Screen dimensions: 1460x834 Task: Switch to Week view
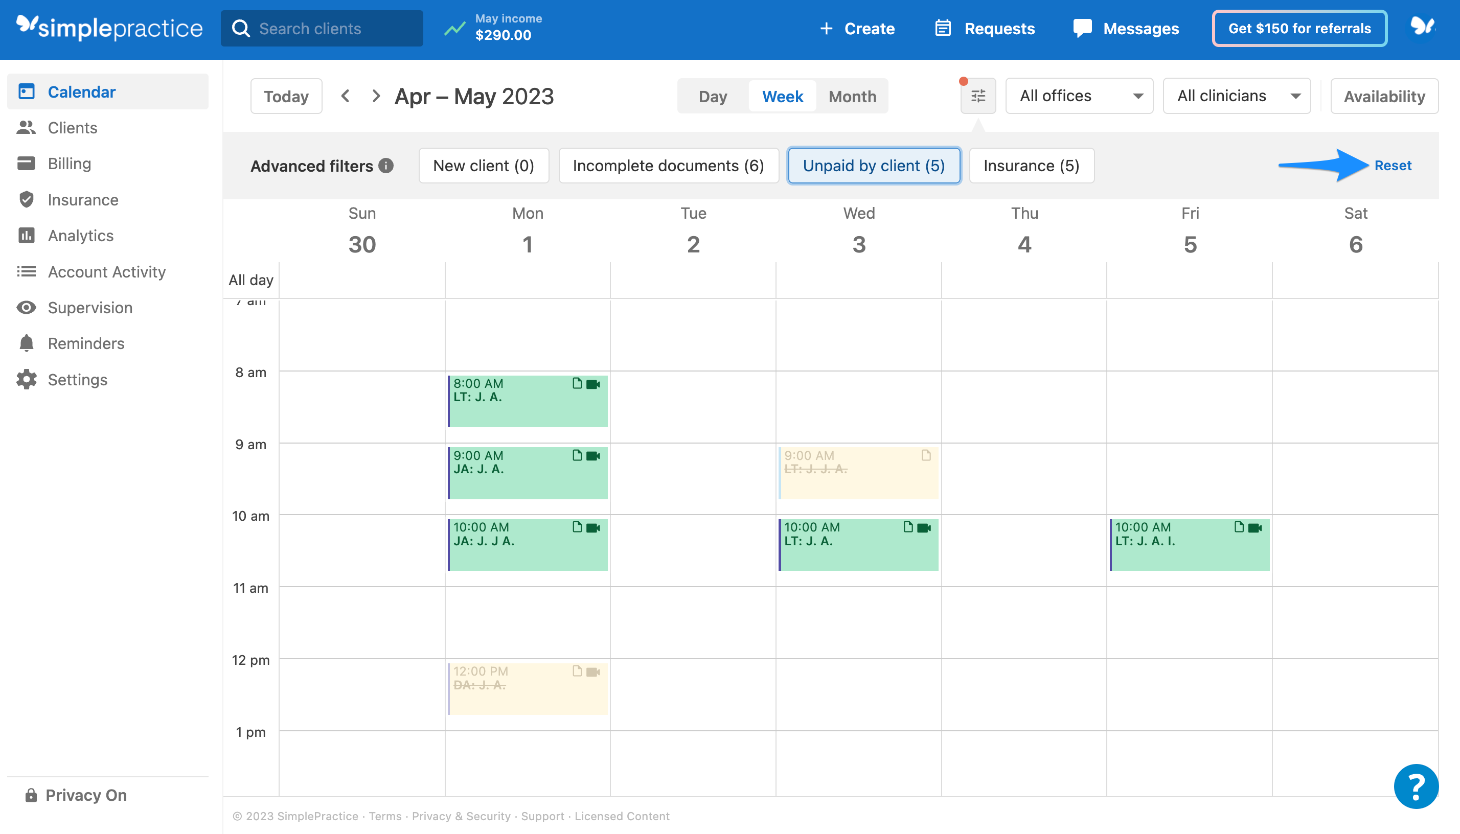[x=783, y=96]
